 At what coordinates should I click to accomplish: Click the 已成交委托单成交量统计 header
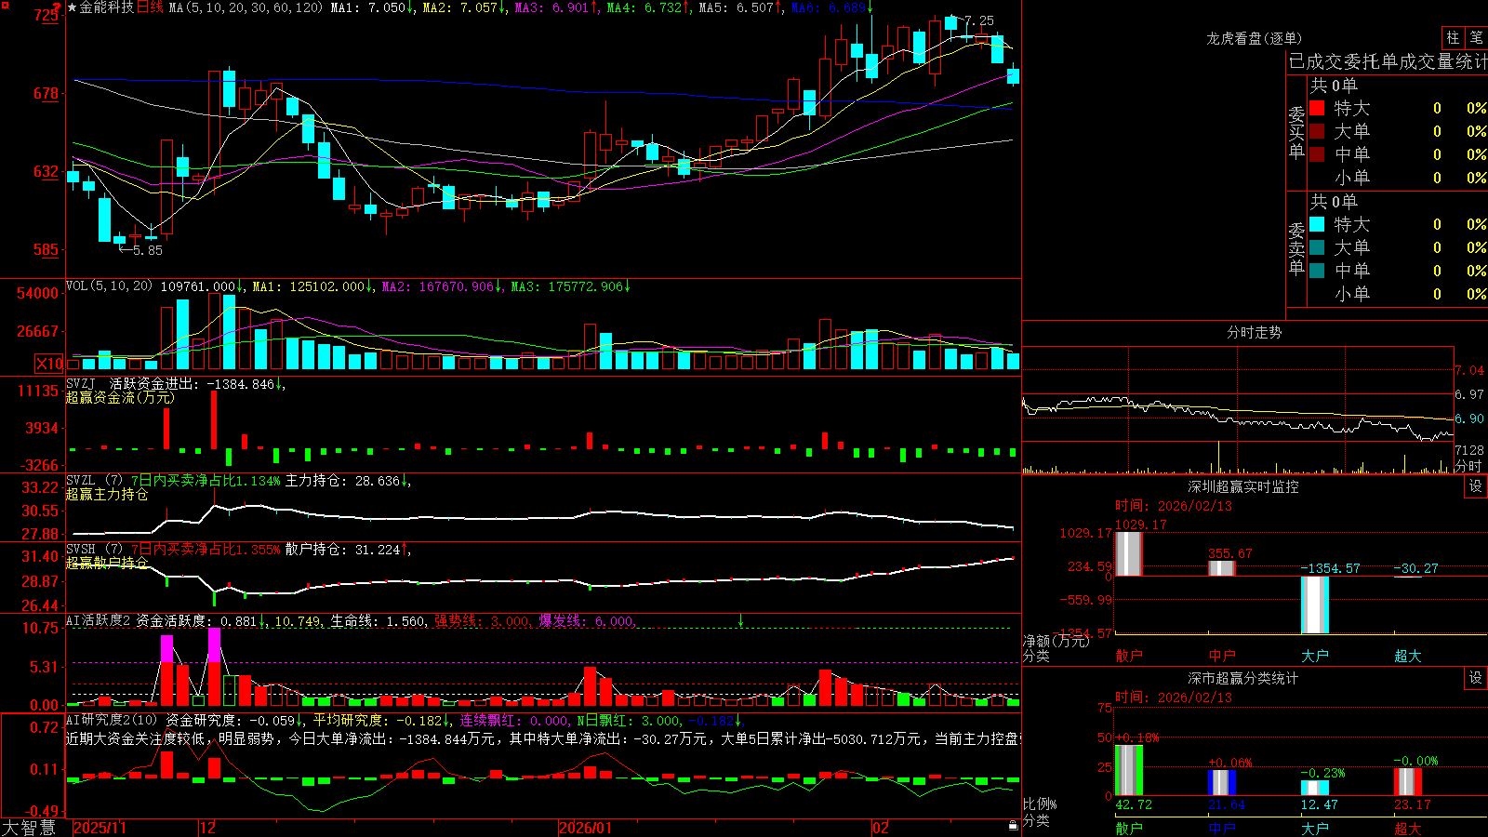tap(1388, 61)
